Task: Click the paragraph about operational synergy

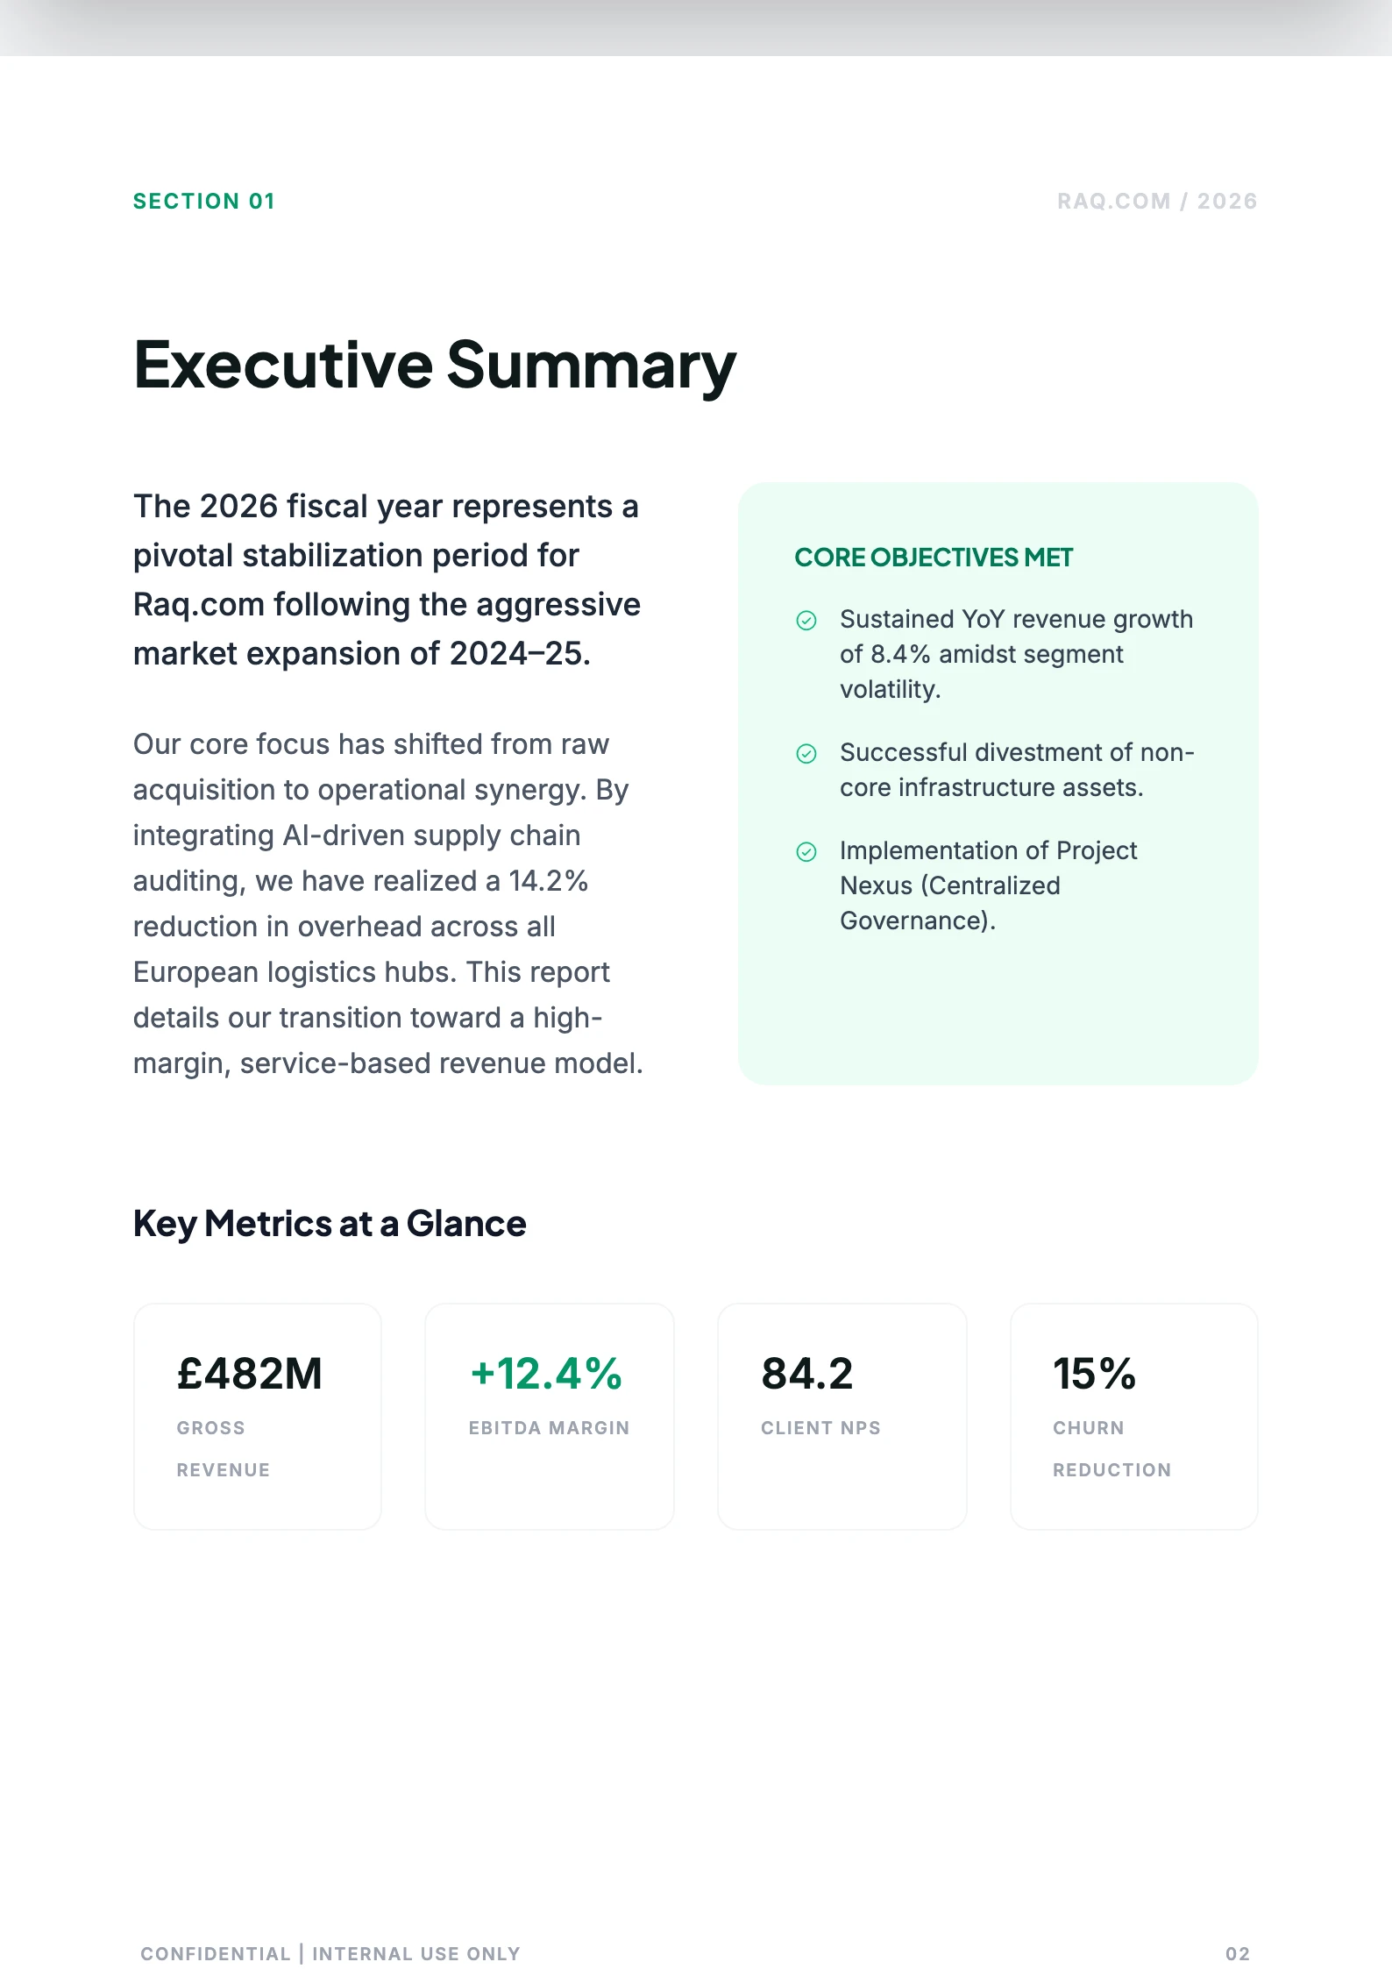Action: 387,904
